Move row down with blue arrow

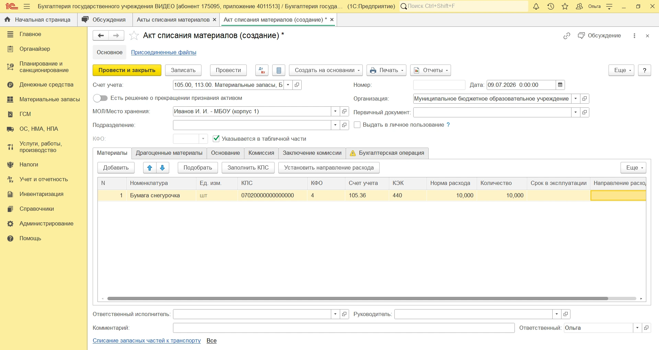[163, 168]
